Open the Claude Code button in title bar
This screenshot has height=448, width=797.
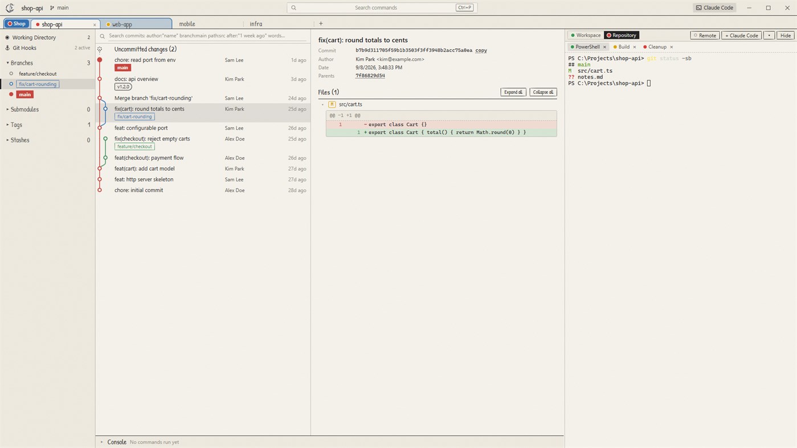coord(714,7)
